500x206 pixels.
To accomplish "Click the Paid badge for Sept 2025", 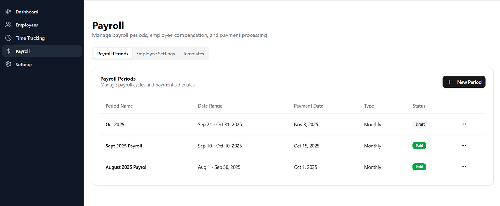I will click(419, 146).
